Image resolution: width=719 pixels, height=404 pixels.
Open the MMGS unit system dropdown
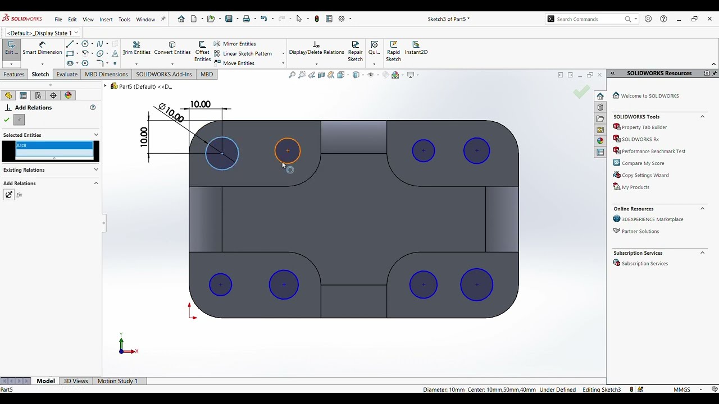(x=700, y=389)
